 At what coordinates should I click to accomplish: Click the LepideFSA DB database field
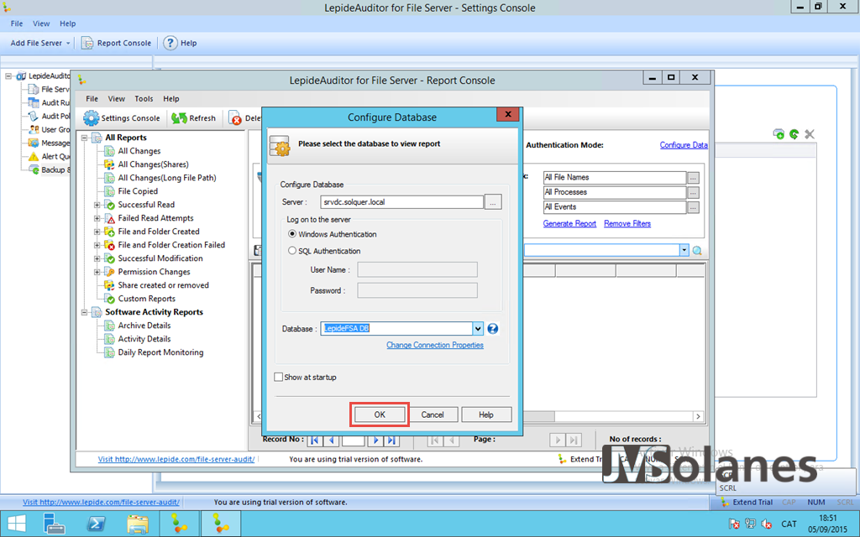coord(396,329)
